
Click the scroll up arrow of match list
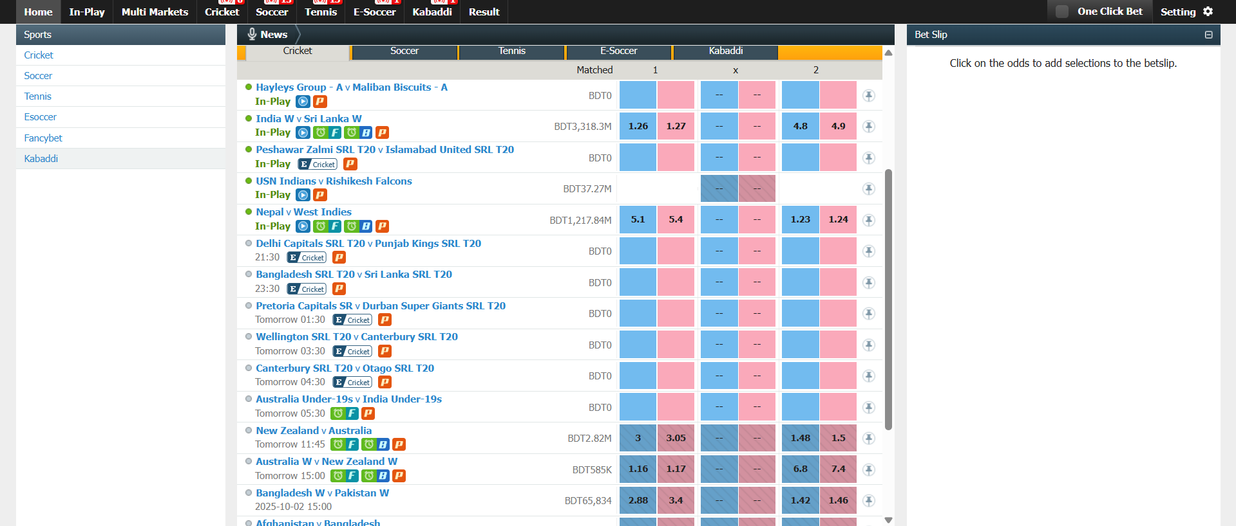888,53
